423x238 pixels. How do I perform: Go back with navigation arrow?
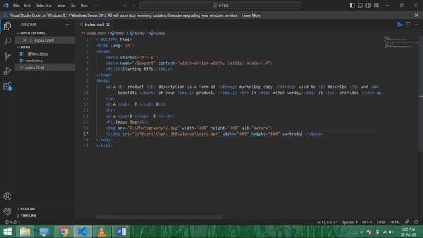125,5
